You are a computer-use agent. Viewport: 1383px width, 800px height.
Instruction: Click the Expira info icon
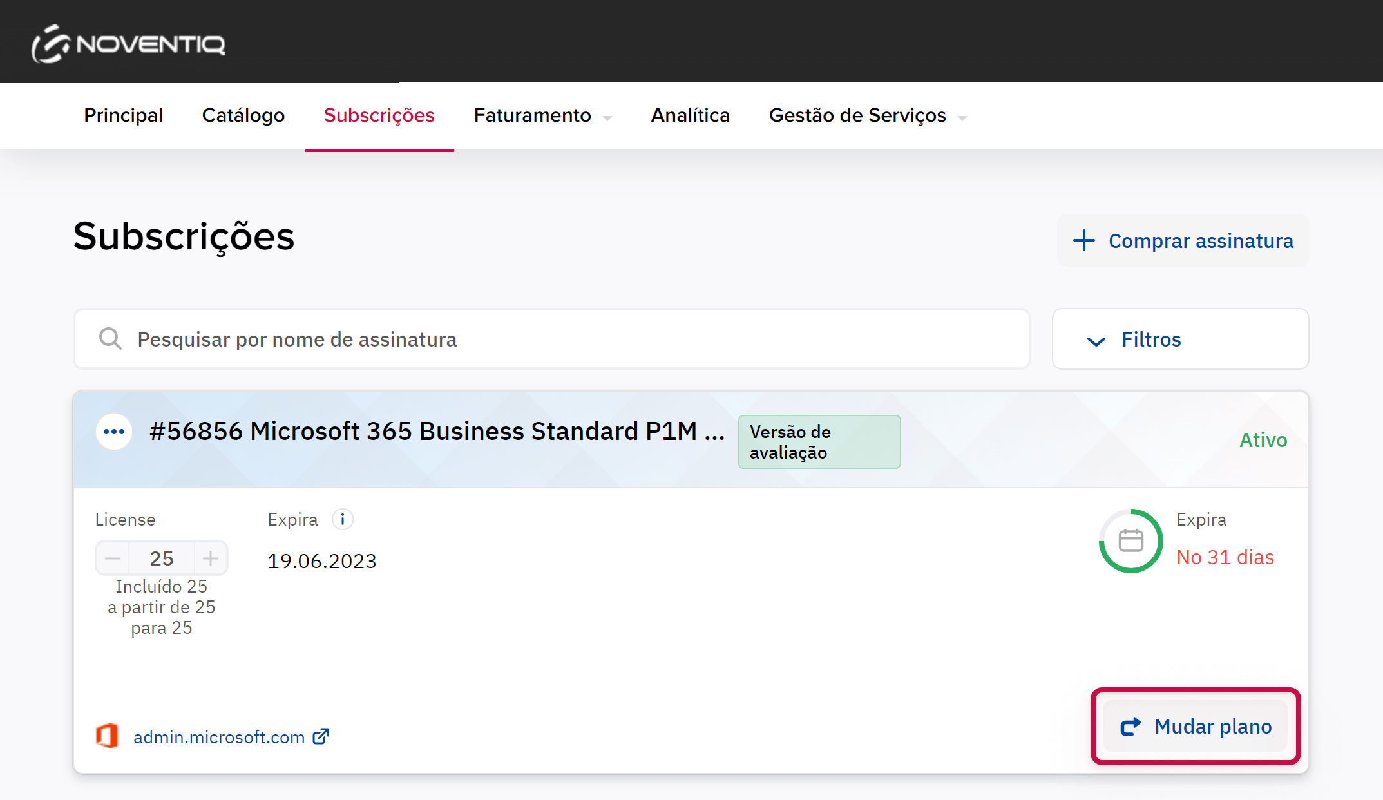(343, 519)
